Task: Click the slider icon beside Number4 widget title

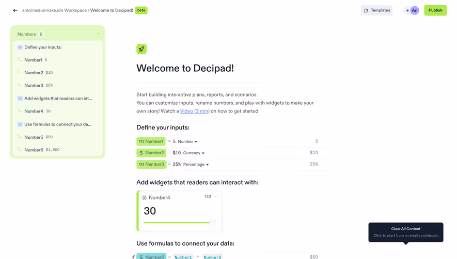Action: click(144, 198)
